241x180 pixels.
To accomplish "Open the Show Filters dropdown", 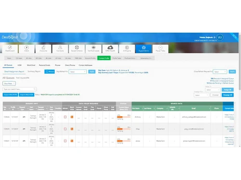I will pyautogui.click(x=9, y=84).
